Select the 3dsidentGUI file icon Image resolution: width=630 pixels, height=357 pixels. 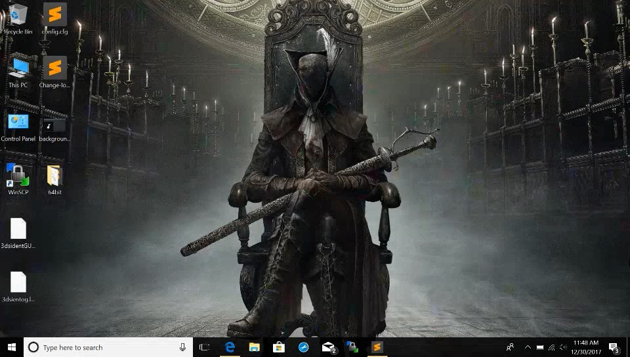click(18, 230)
